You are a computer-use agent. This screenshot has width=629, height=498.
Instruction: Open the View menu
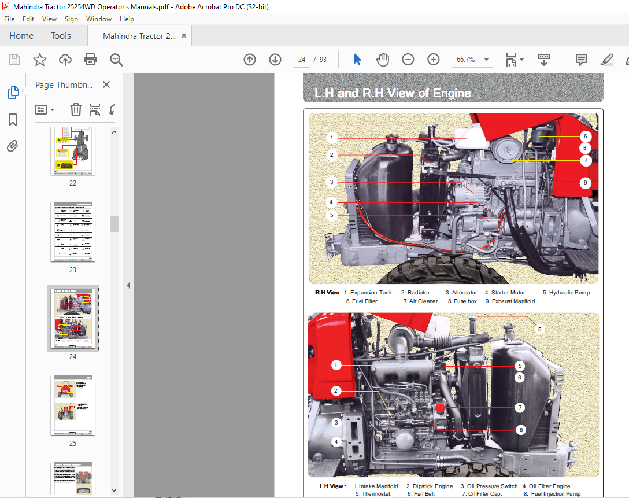[49, 19]
